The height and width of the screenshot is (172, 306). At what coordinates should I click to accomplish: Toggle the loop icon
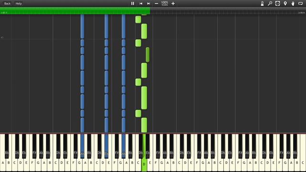(x=300, y=3)
